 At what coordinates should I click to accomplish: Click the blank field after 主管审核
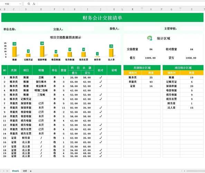(x=192, y=28)
